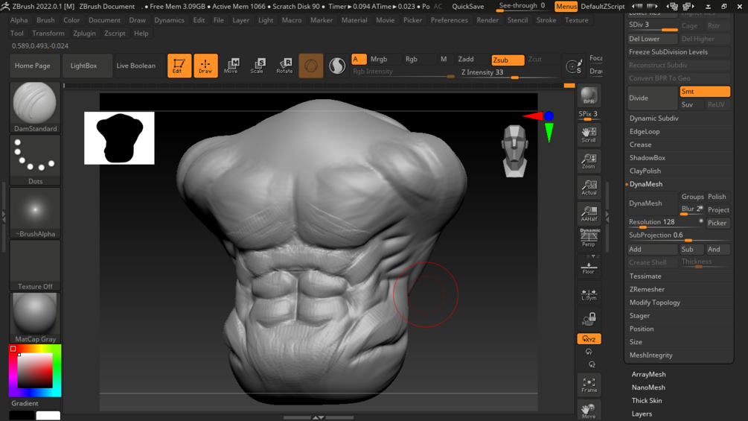Enable M material mode
This screenshot has height=421, width=748.
point(444,59)
